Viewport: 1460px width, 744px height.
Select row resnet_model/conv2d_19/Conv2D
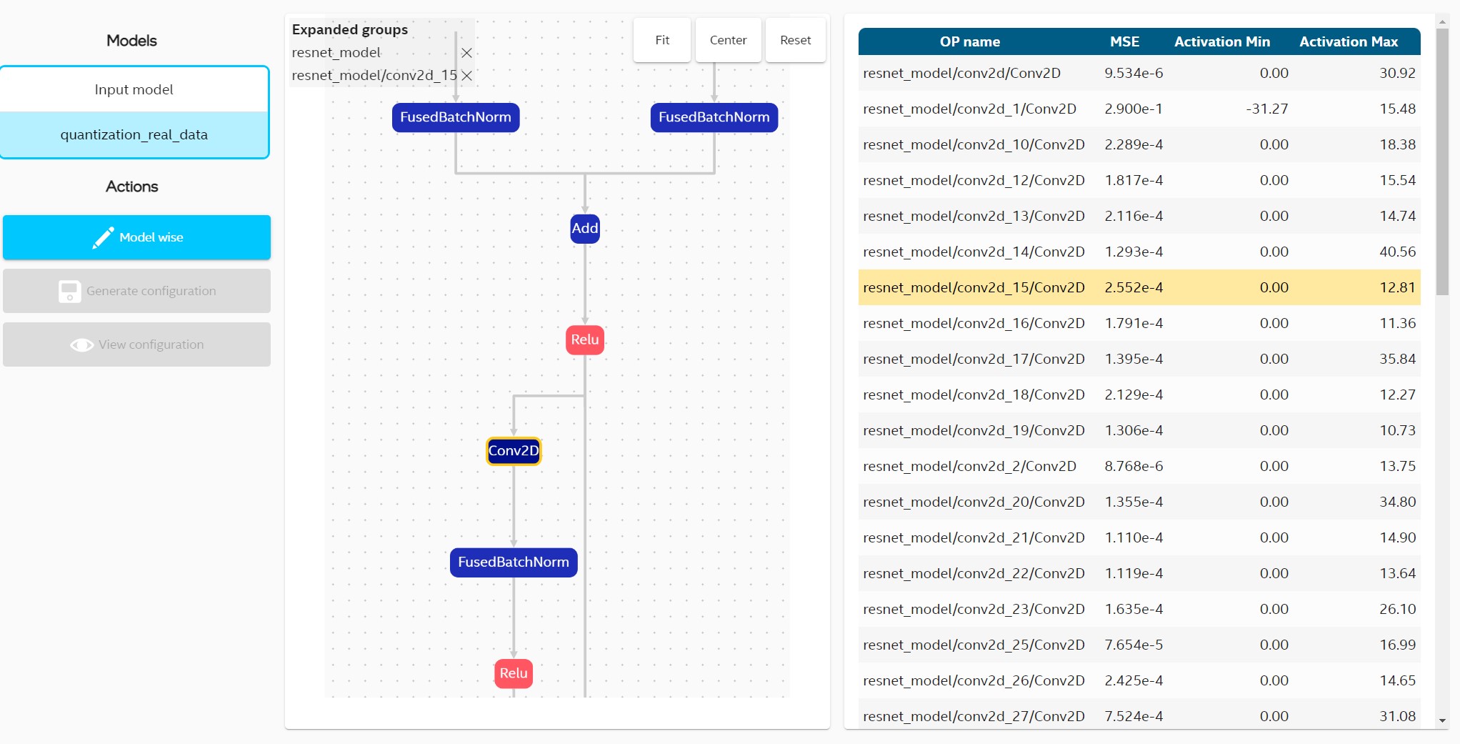[1139, 430]
